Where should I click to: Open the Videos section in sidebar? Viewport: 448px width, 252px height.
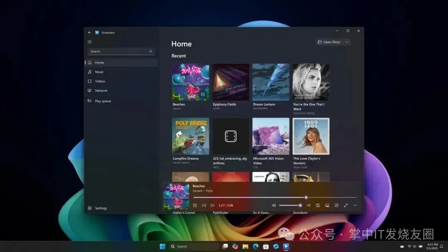coord(122,81)
